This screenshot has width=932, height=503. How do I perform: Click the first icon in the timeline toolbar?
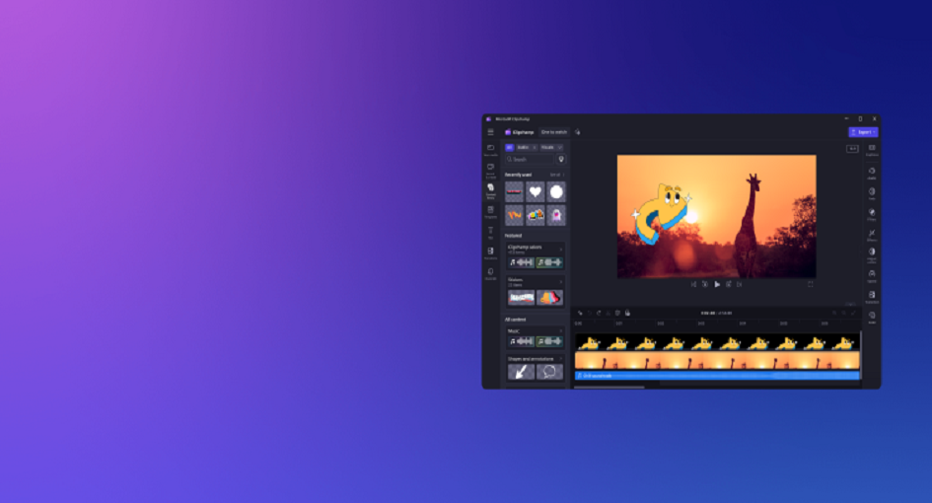point(580,313)
